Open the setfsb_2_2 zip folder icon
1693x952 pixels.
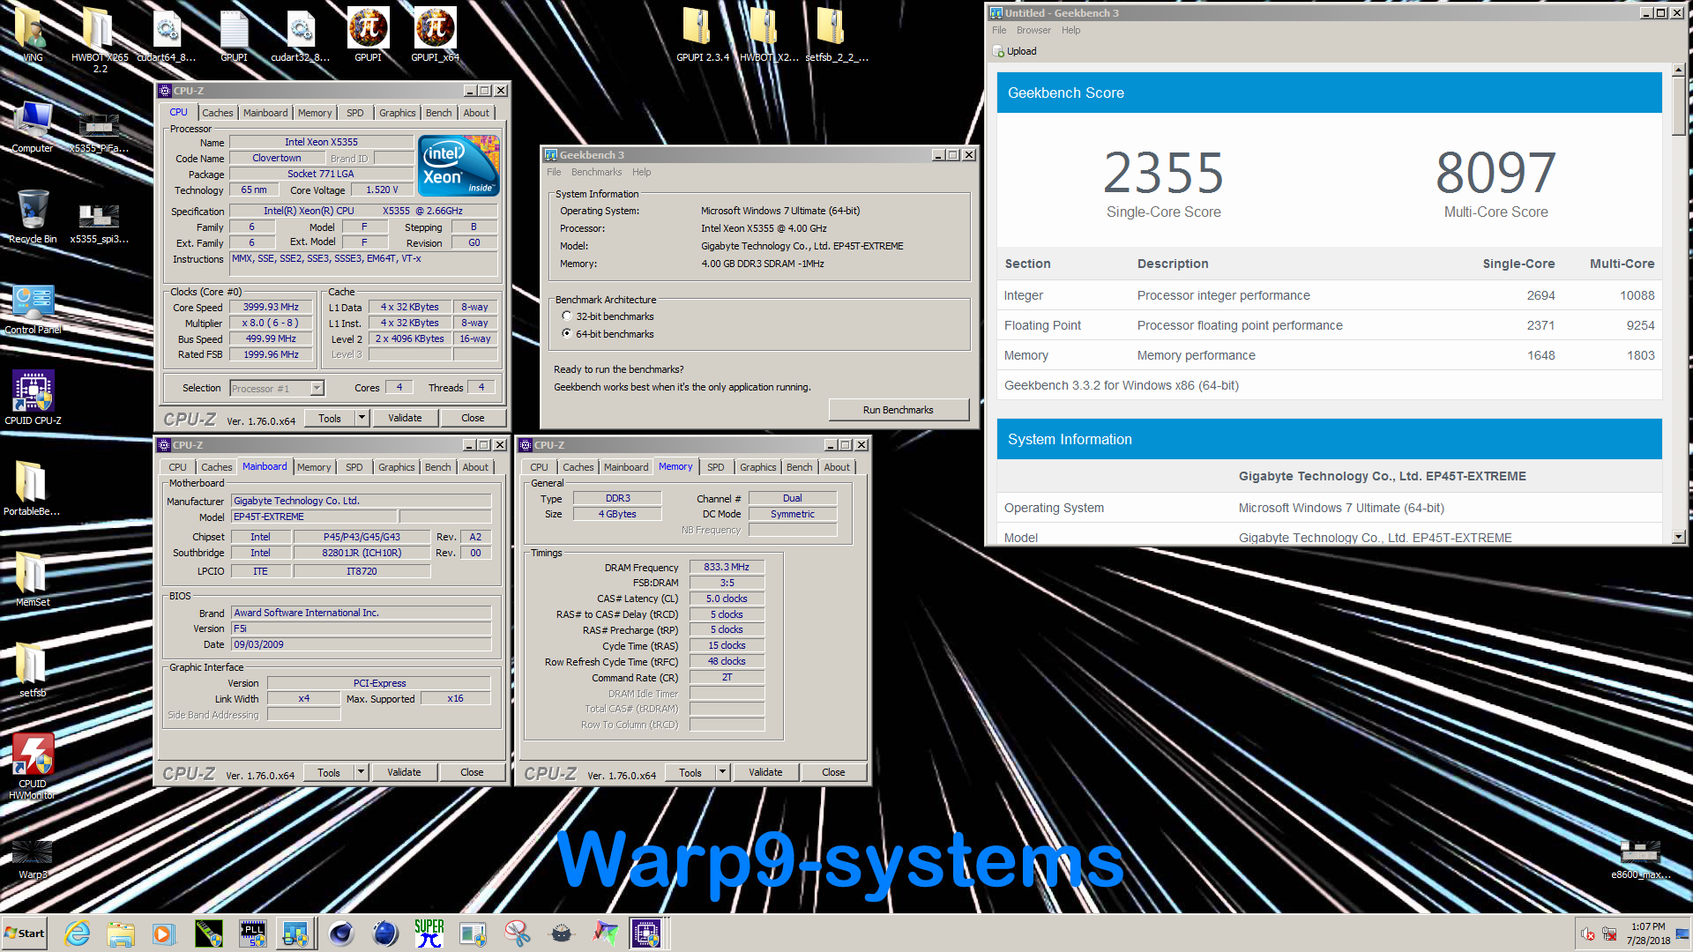836,35
